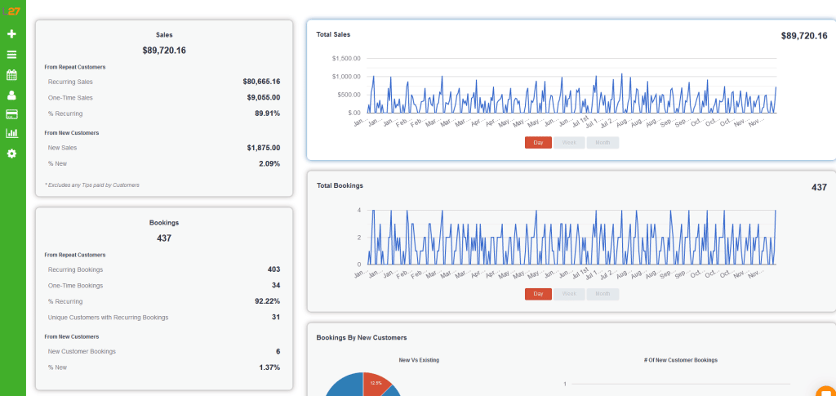
Task: Open the hamburger list icon in the sidebar
Action: [11, 55]
